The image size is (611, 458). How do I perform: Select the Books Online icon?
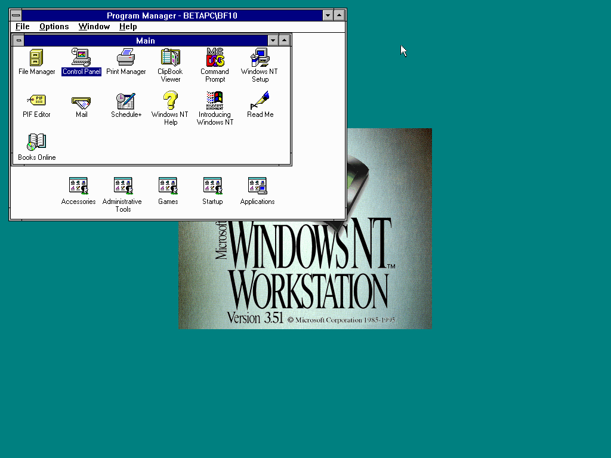(36, 143)
